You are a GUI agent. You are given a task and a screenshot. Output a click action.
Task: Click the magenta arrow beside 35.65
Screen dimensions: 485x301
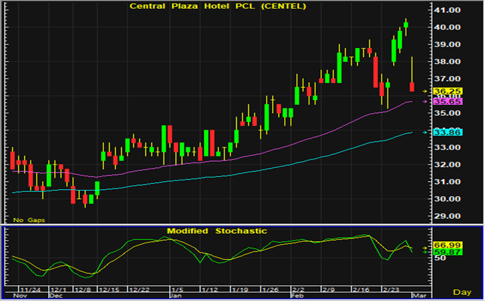[425, 101]
